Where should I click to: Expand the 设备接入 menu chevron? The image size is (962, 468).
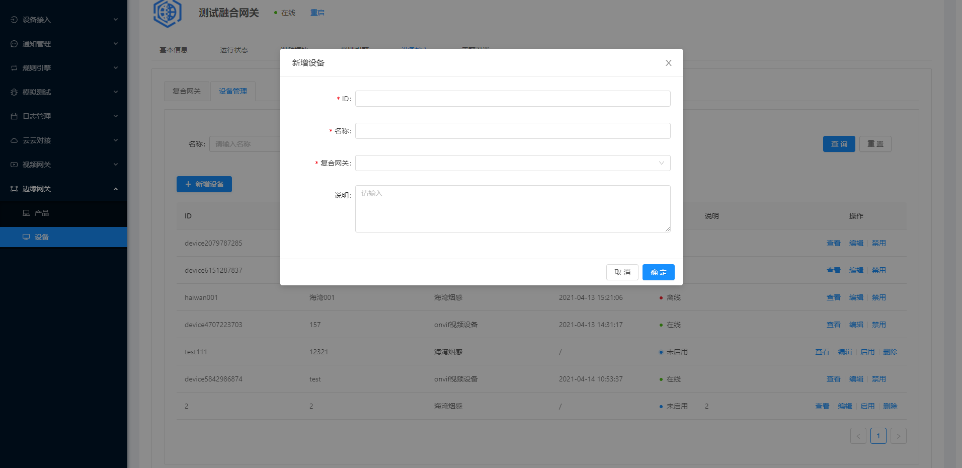coord(116,20)
